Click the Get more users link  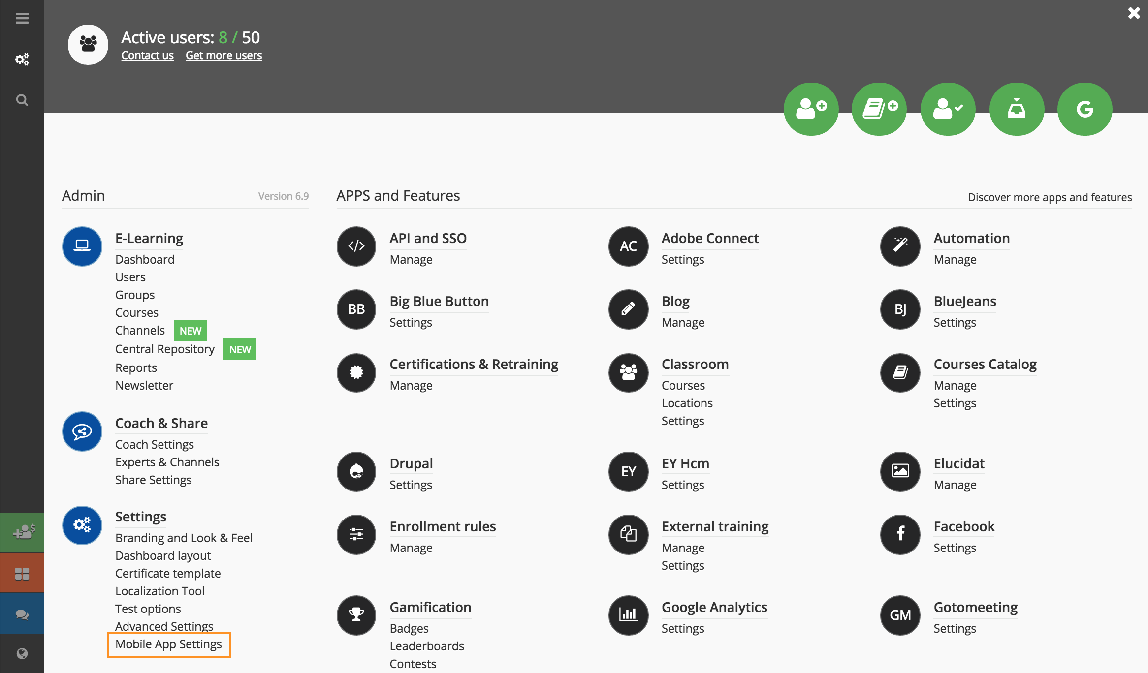pos(223,56)
